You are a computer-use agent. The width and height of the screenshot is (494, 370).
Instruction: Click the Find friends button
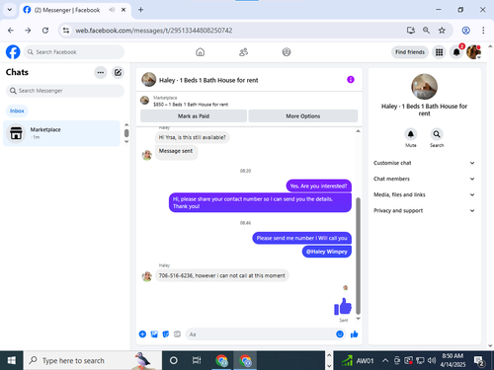pyautogui.click(x=410, y=52)
